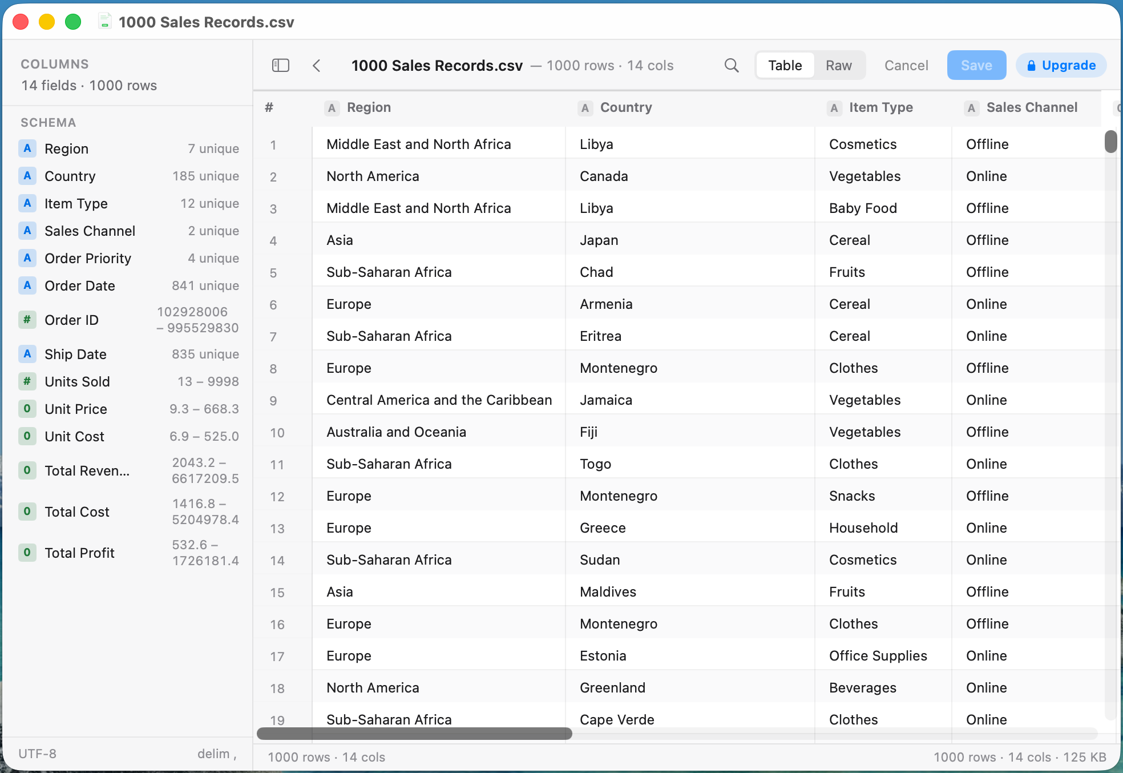Image resolution: width=1123 pixels, height=773 pixels.
Task: Toggle the sidebar panel icon
Action: coord(281,66)
